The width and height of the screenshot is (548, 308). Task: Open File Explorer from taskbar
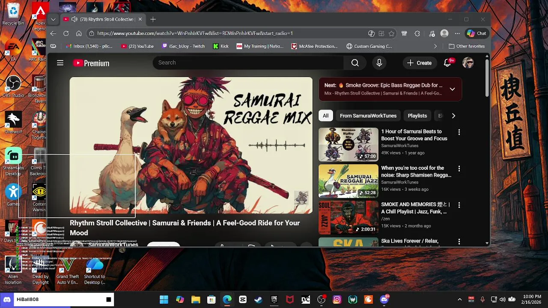pos(196,299)
